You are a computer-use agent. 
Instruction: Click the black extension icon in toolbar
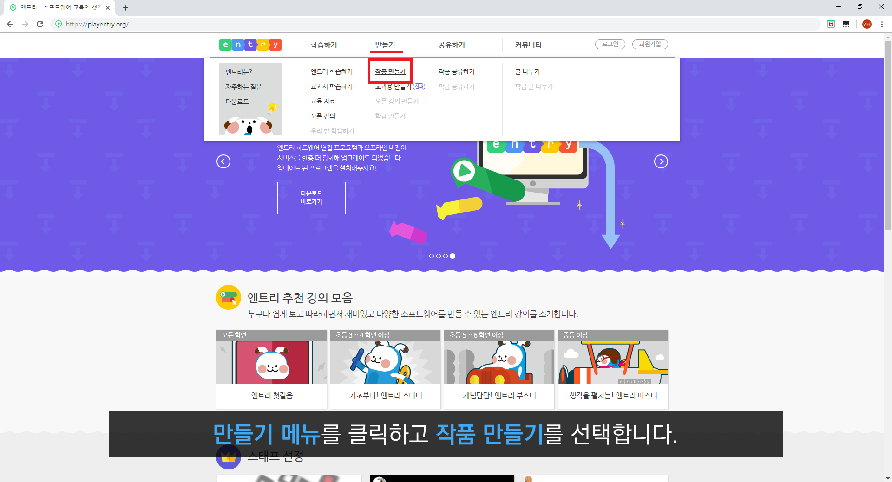click(x=846, y=24)
